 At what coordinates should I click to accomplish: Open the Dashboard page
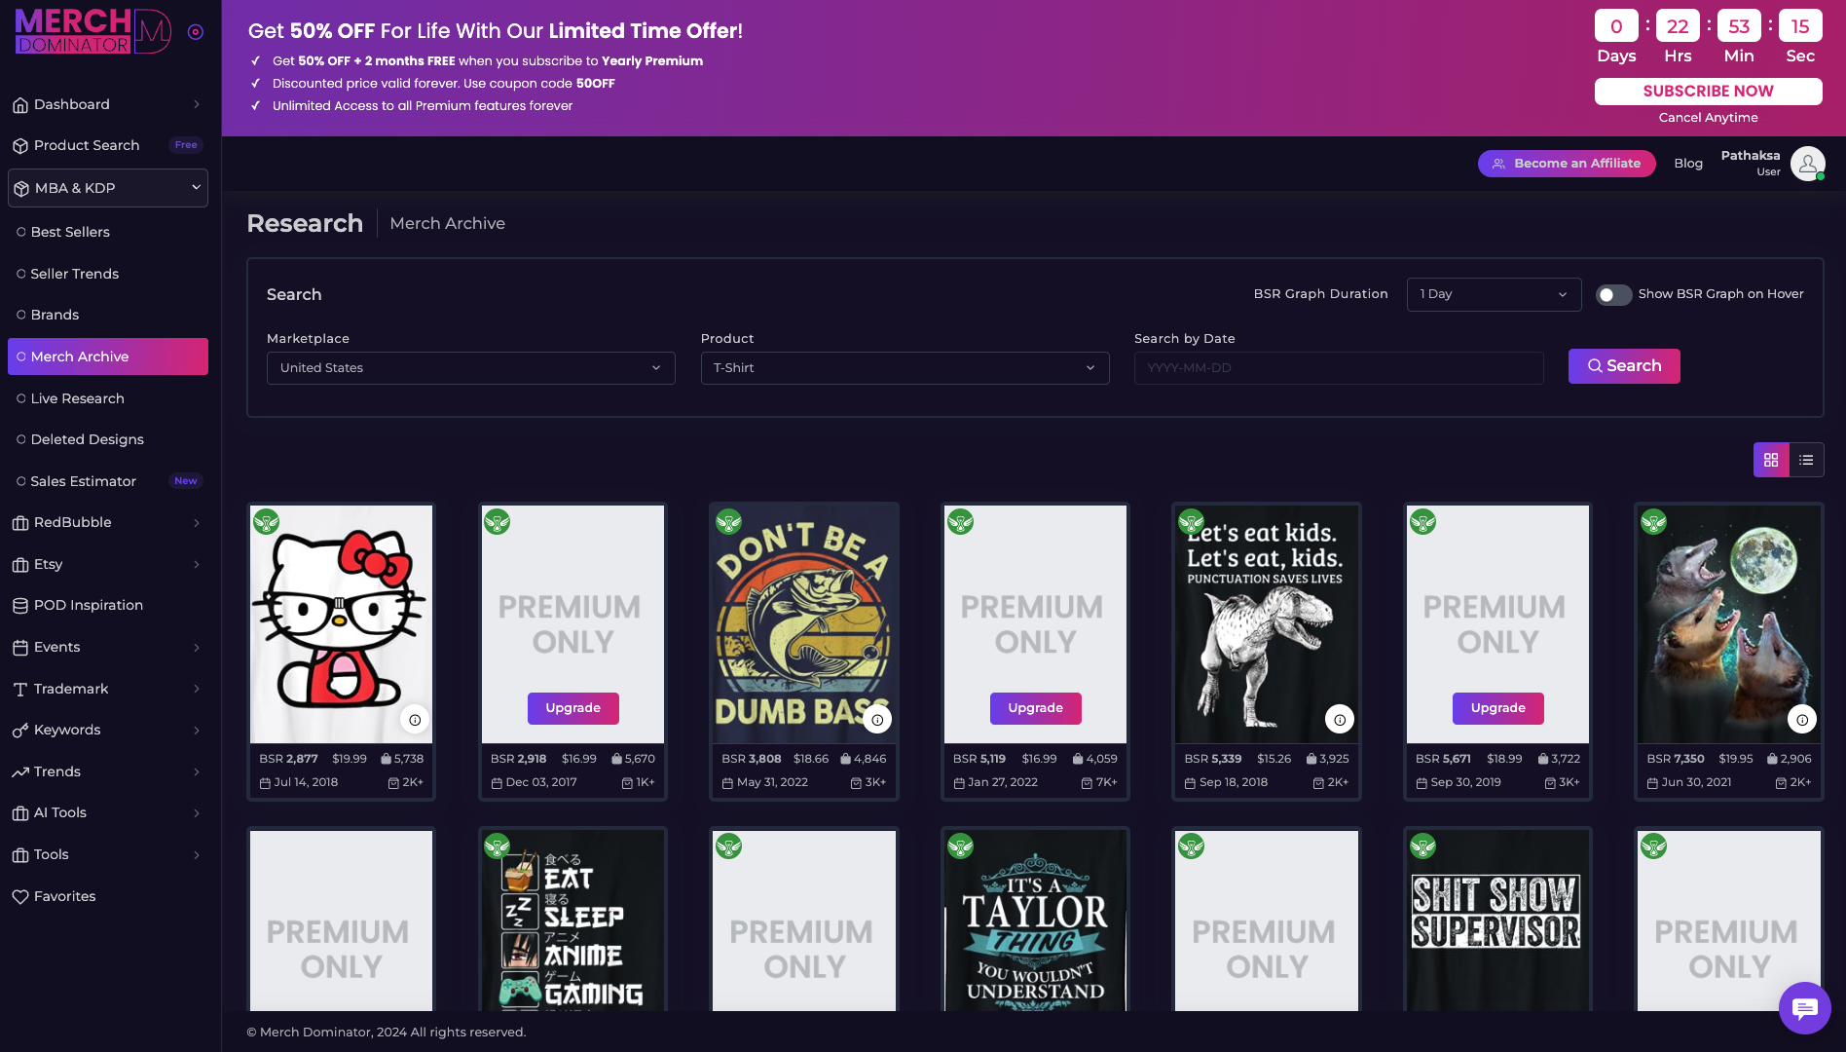pos(70,104)
